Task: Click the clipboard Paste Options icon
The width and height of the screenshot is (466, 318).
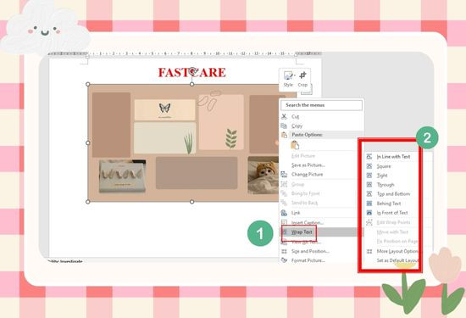Action: point(295,145)
